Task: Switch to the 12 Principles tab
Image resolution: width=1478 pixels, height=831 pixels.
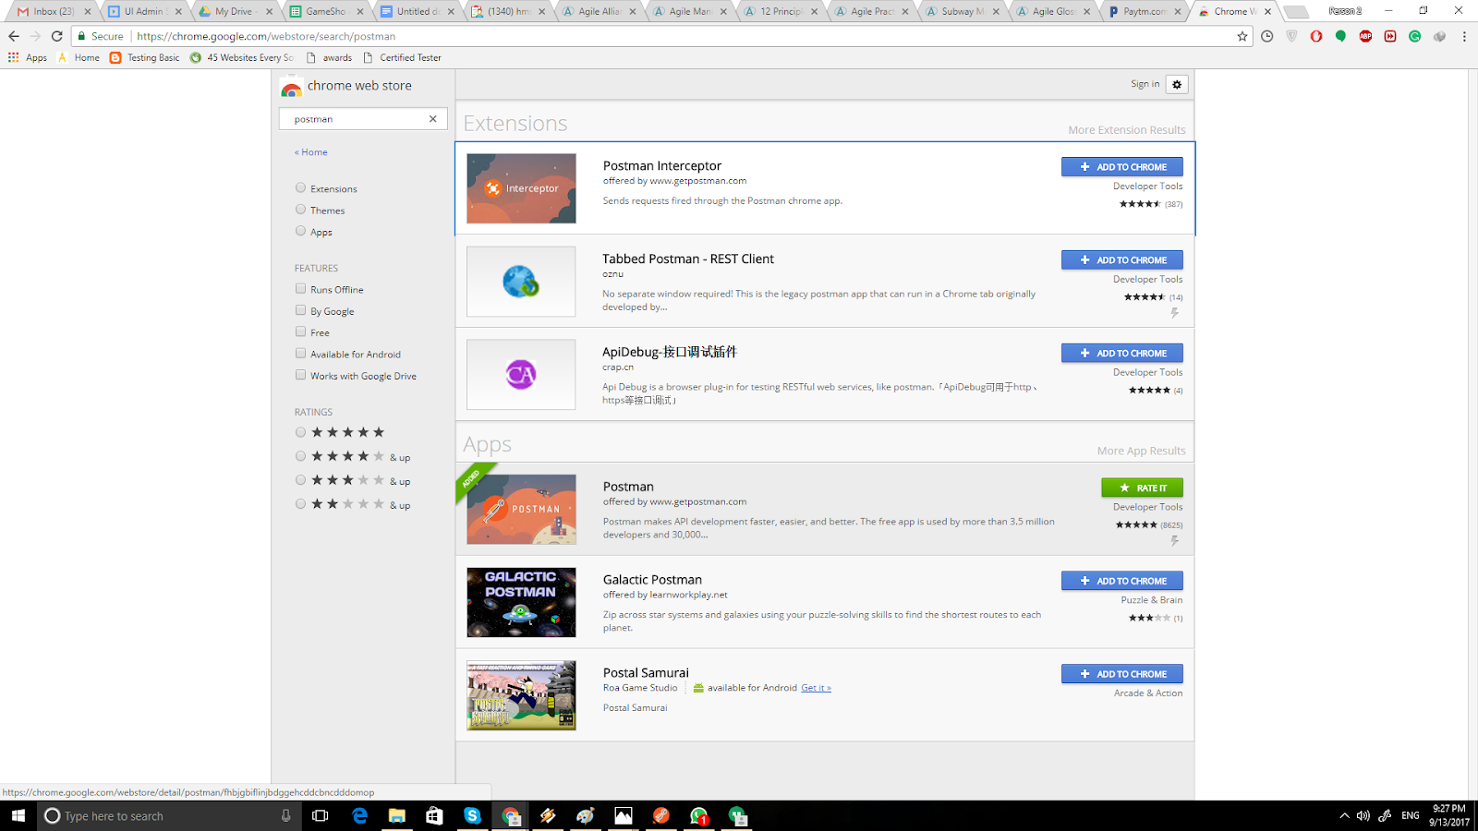Action: pyautogui.click(x=781, y=11)
